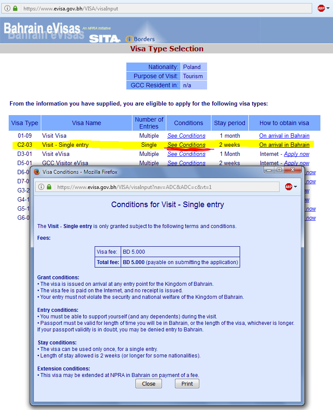The height and width of the screenshot is (410, 333).
Task: Click the iBorders logo
Action: pyautogui.click(x=140, y=39)
